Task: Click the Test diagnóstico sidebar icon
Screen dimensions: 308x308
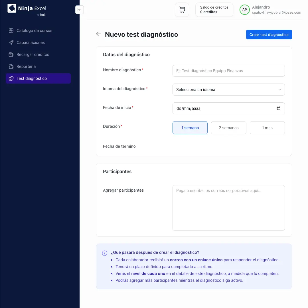Action: point(11,79)
